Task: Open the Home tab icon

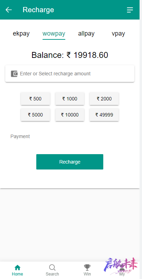Action: click(17, 267)
